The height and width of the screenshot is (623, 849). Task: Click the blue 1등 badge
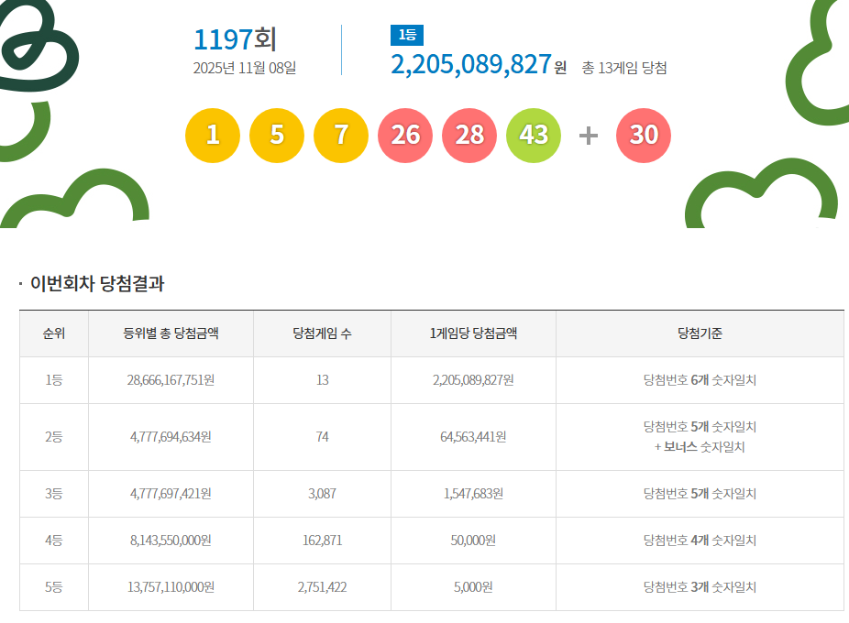coord(407,35)
